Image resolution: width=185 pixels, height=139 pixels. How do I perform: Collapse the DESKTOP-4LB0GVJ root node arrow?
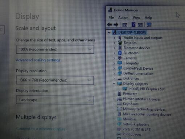pyautogui.click(x=109, y=33)
